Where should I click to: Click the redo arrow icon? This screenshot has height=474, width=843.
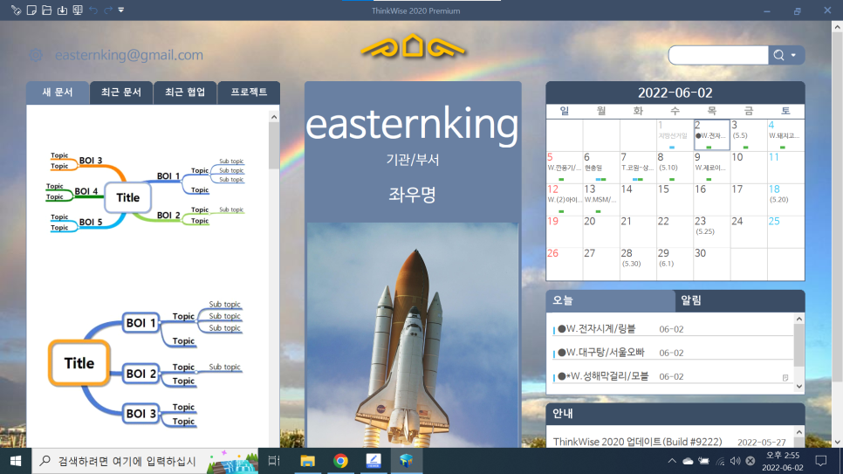click(108, 10)
